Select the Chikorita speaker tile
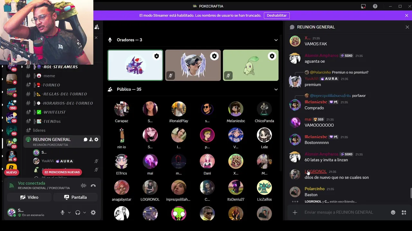This screenshot has height=231, width=412. tap(251, 65)
